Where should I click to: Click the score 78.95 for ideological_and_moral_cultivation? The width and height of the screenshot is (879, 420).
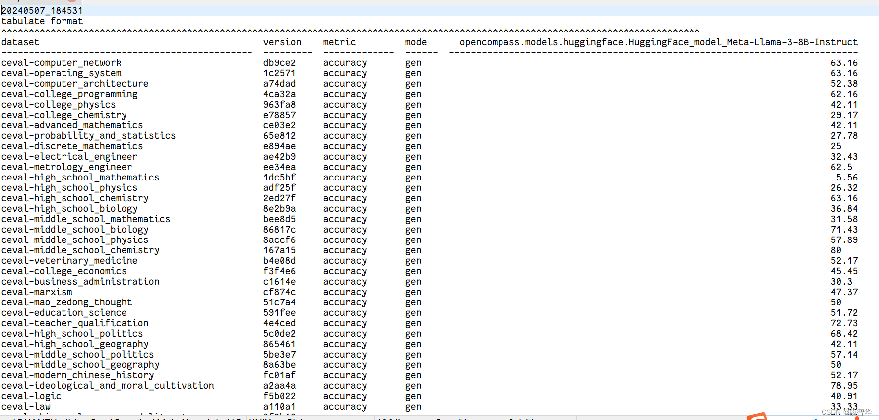[x=844, y=386]
